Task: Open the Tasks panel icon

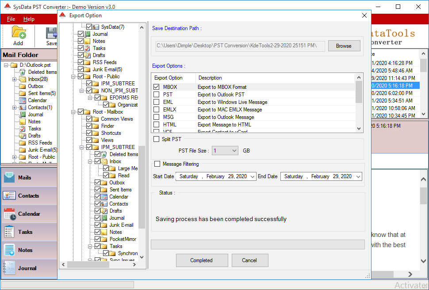Action: click(9, 232)
